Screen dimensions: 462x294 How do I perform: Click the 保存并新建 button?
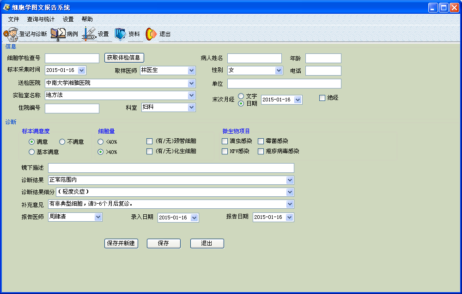pyautogui.click(x=121, y=243)
